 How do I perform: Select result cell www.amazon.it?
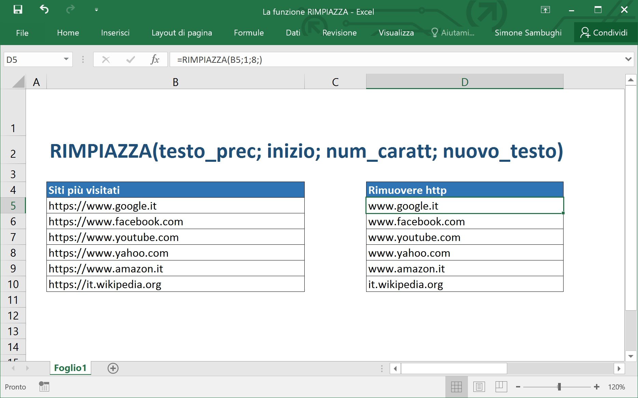465,268
